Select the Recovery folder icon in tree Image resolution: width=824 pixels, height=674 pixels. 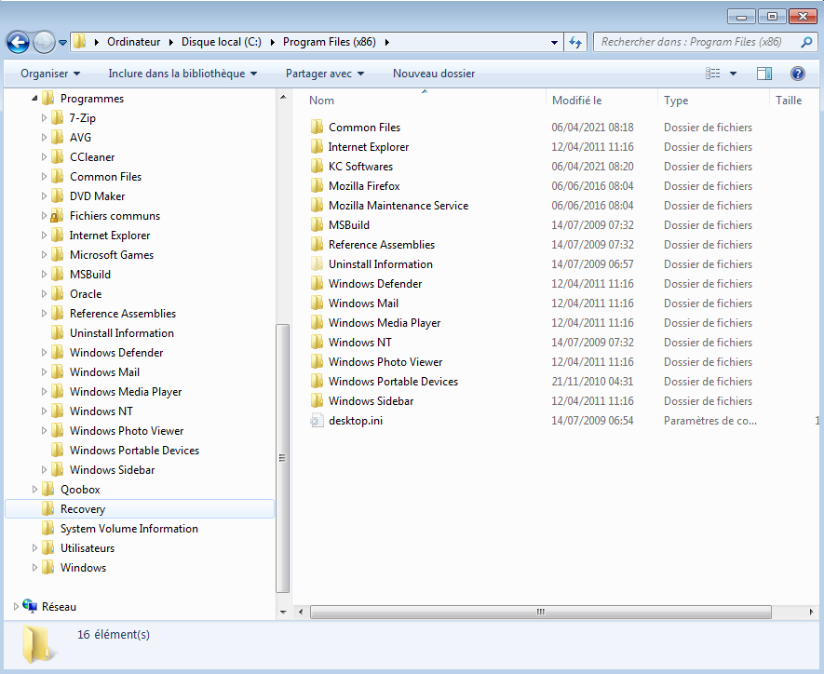(x=47, y=508)
